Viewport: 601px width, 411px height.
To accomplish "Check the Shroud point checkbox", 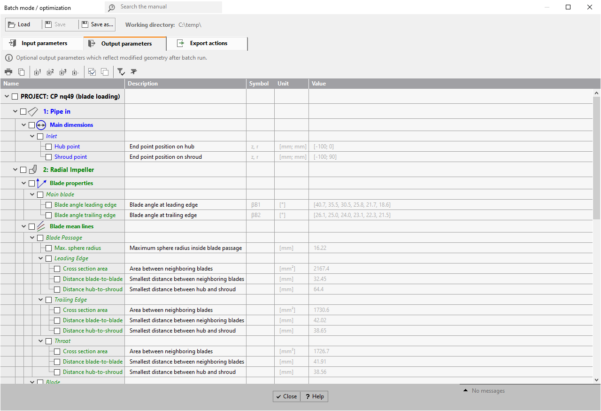I will click(x=49, y=157).
